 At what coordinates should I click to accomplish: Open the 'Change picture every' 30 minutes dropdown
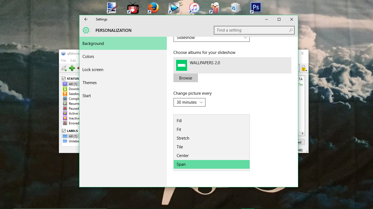coord(189,102)
